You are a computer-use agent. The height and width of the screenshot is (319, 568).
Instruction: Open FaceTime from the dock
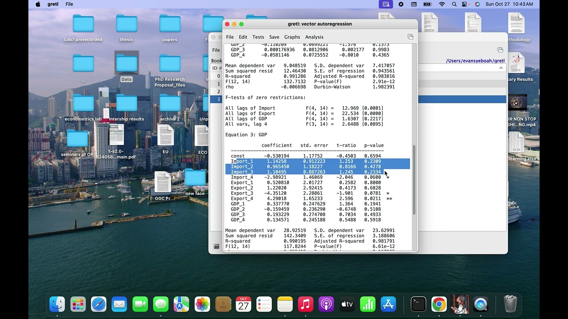140,304
